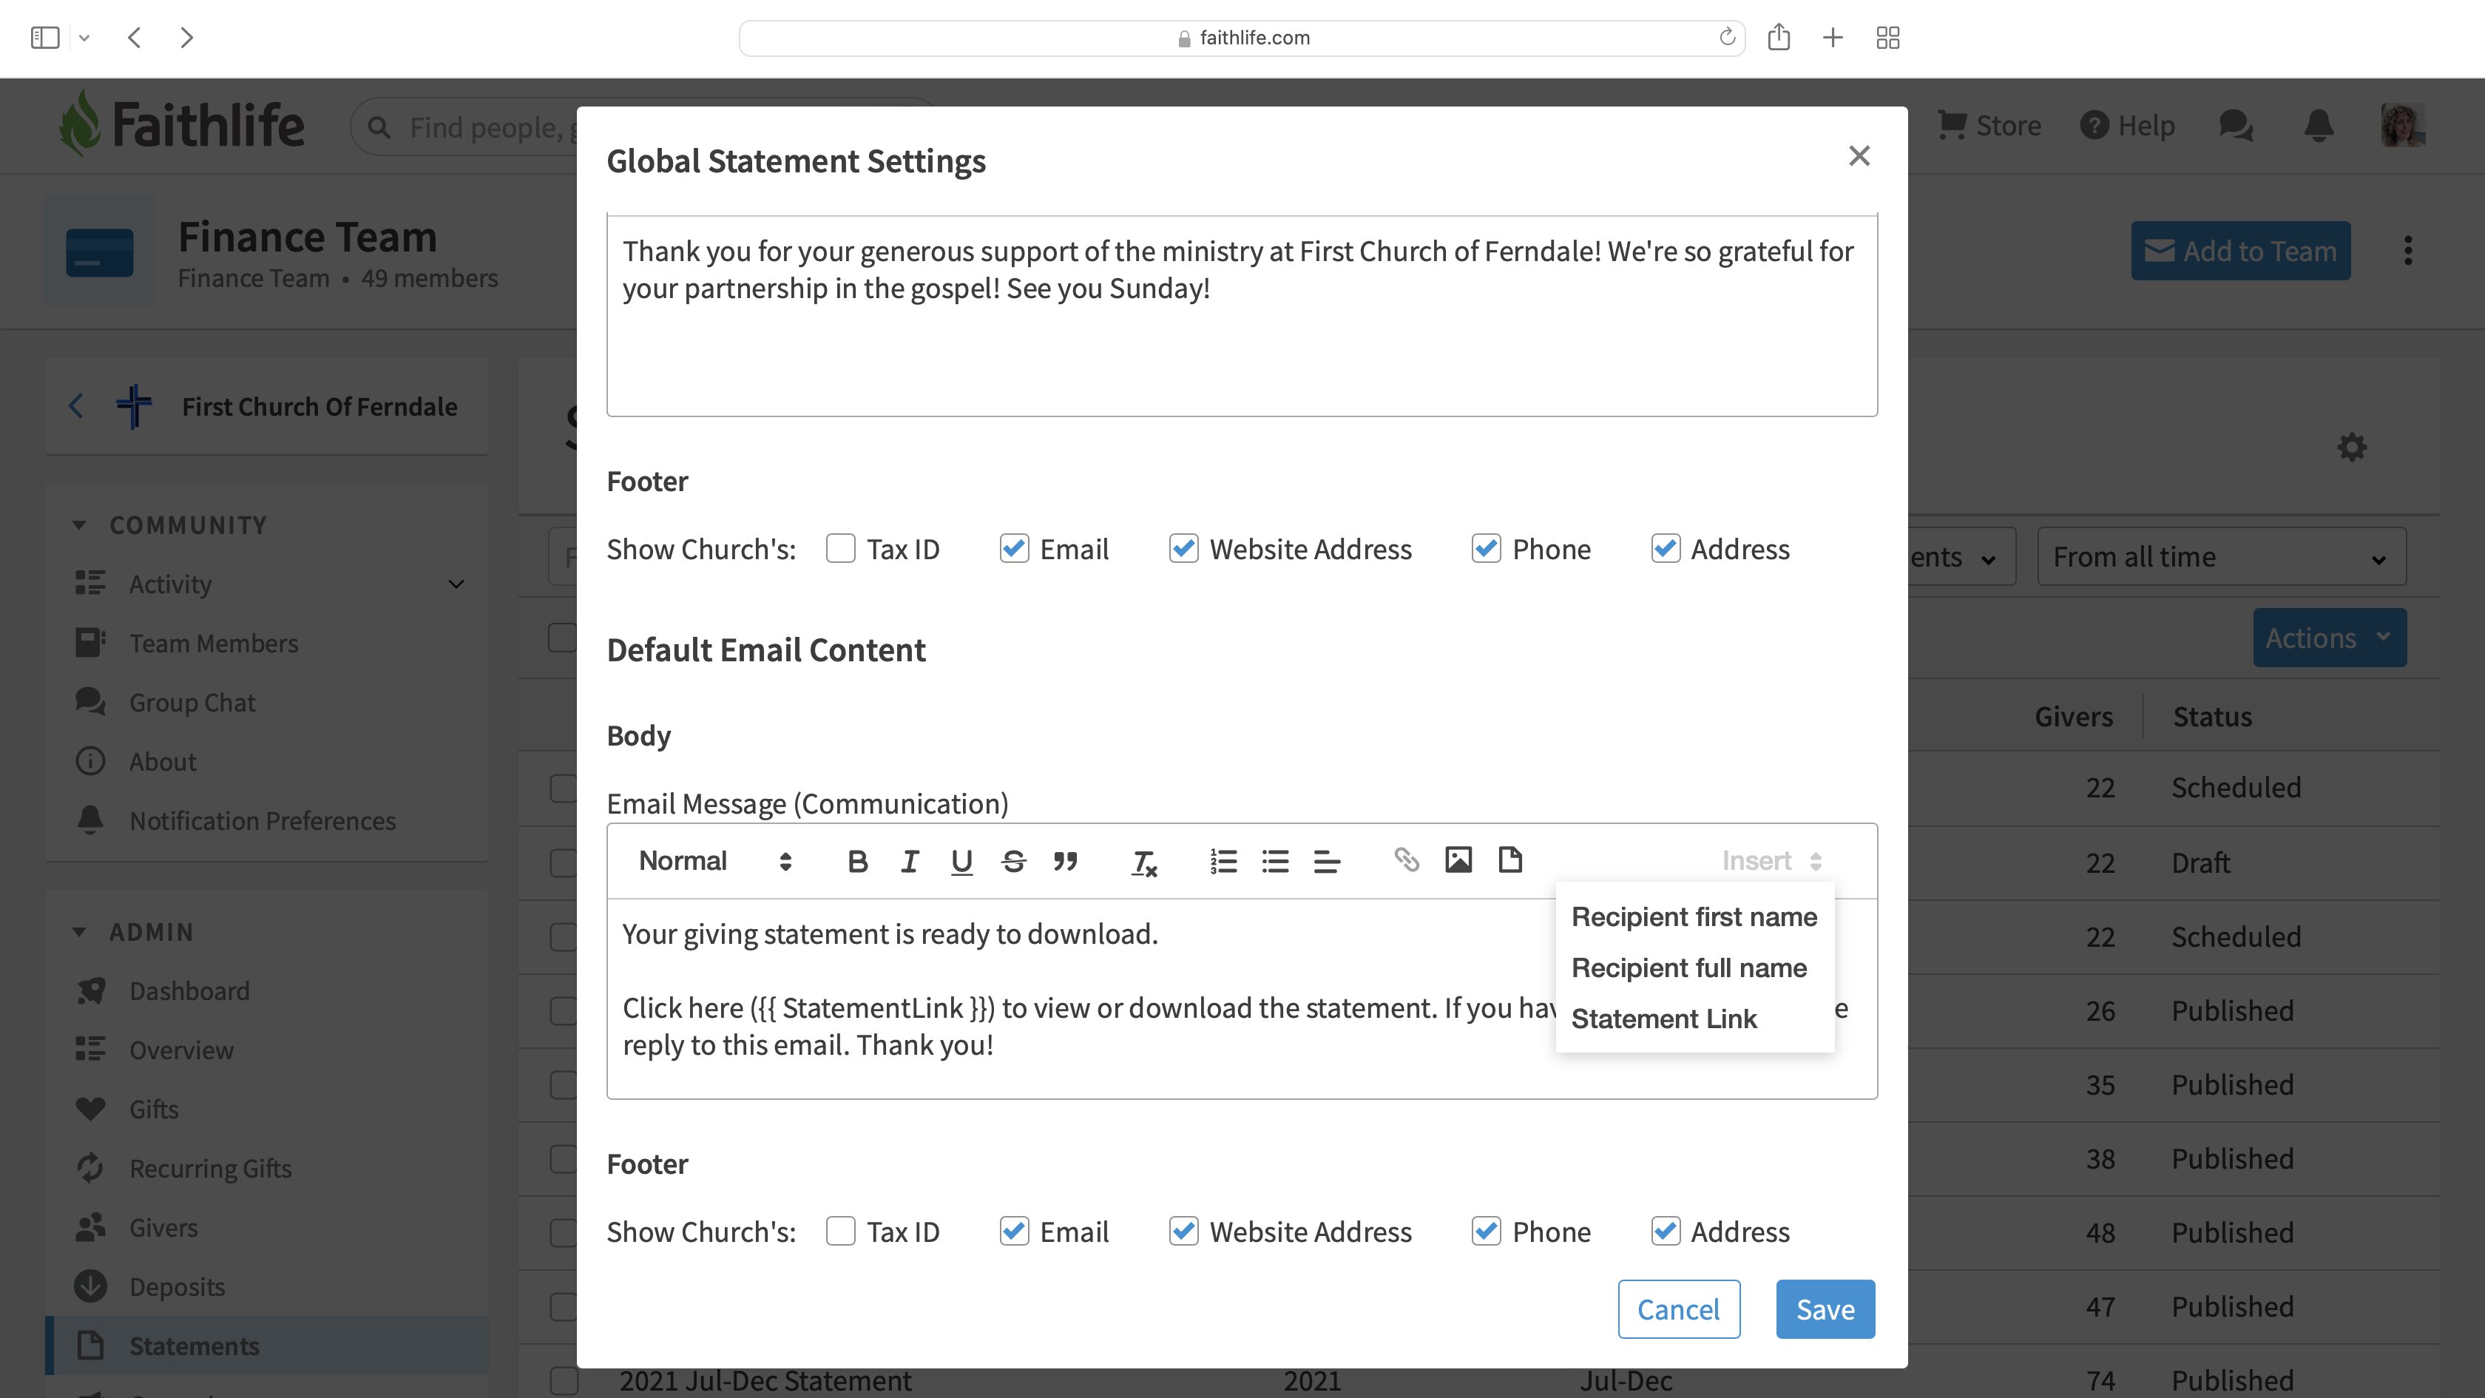The height and width of the screenshot is (1398, 2485).
Task: Insert Statement Link placeholder
Action: pos(1664,1019)
